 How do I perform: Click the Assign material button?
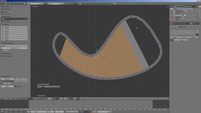175,37
